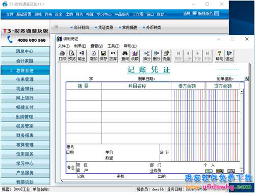
Task: Open 财务报表 module in sidebar
Action: tap(25, 135)
